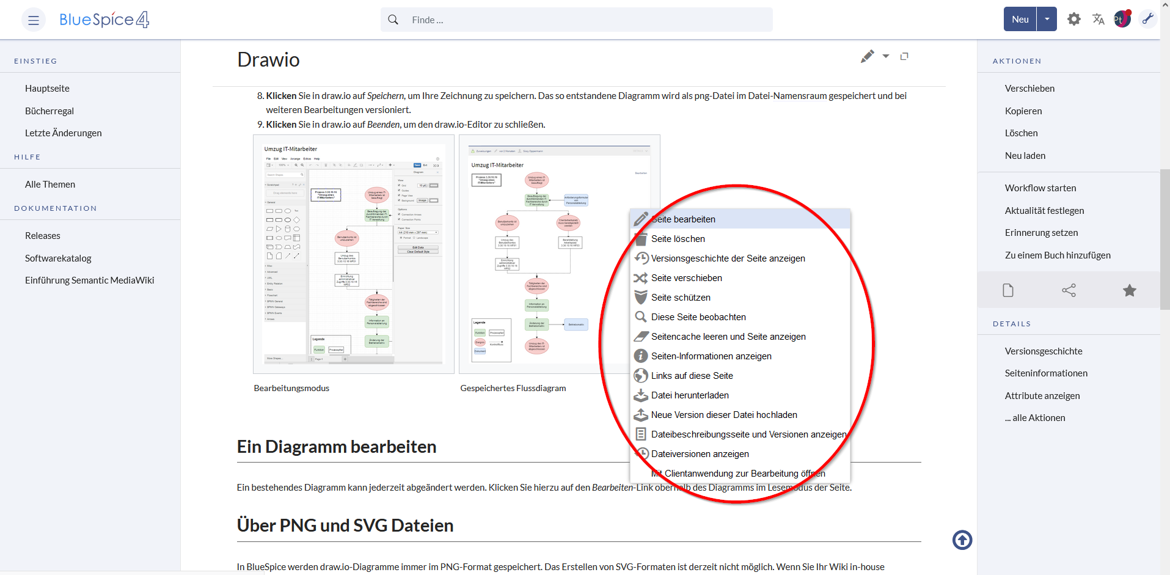This screenshot has height=575, width=1170.
Task: Click the star watch icon
Action: pyautogui.click(x=1130, y=290)
